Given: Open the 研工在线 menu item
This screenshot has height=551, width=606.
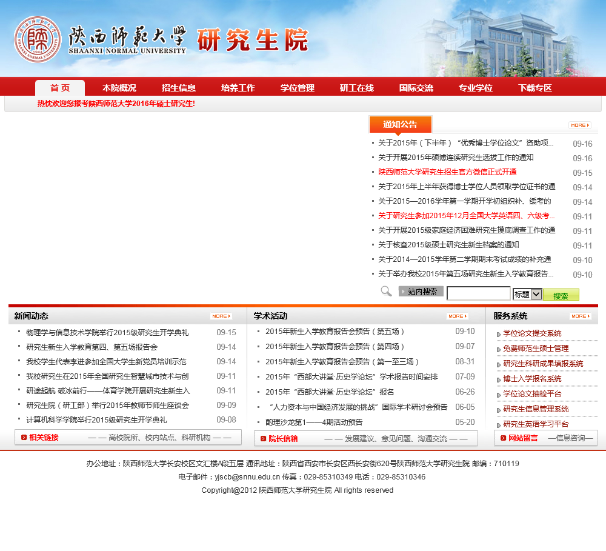Looking at the screenshot, I should pos(357,88).
